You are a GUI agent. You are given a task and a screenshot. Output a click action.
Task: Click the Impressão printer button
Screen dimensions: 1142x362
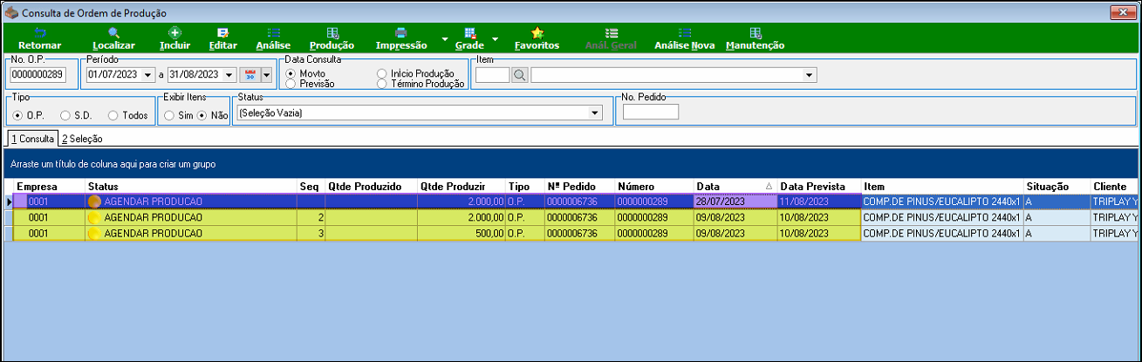(x=401, y=38)
